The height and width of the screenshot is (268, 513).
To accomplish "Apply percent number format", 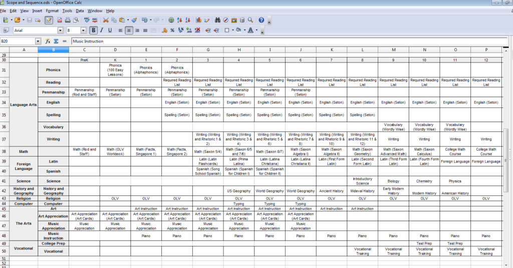I will click(172, 30).
